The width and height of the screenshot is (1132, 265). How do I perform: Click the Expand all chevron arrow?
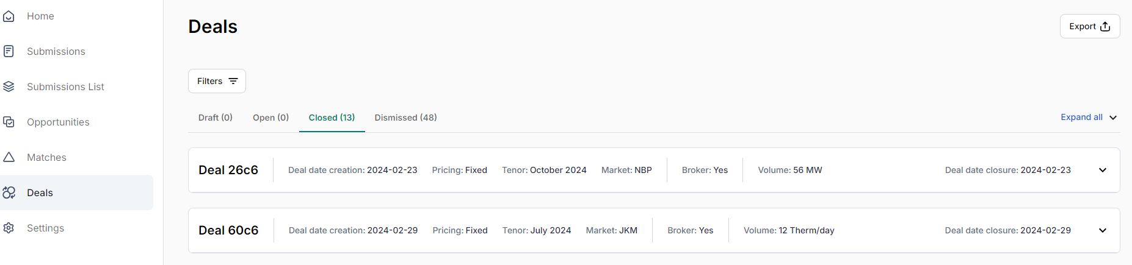(x=1113, y=118)
